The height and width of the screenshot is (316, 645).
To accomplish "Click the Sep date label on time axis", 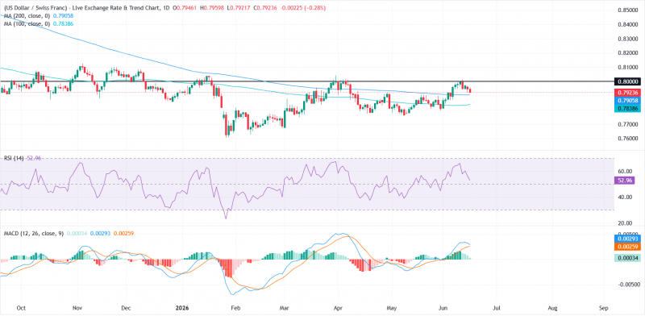I will [603, 308].
